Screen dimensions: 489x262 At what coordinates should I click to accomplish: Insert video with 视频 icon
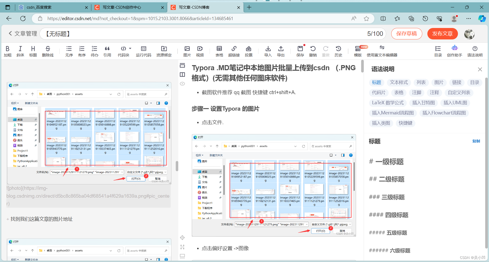(200, 51)
